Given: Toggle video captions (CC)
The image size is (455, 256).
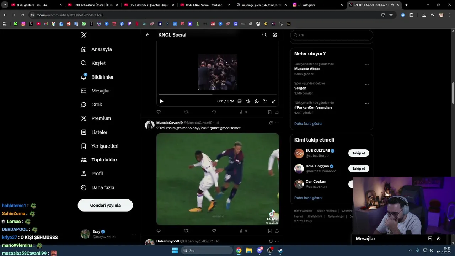Looking at the screenshot, I should click(x=240, y=101).
